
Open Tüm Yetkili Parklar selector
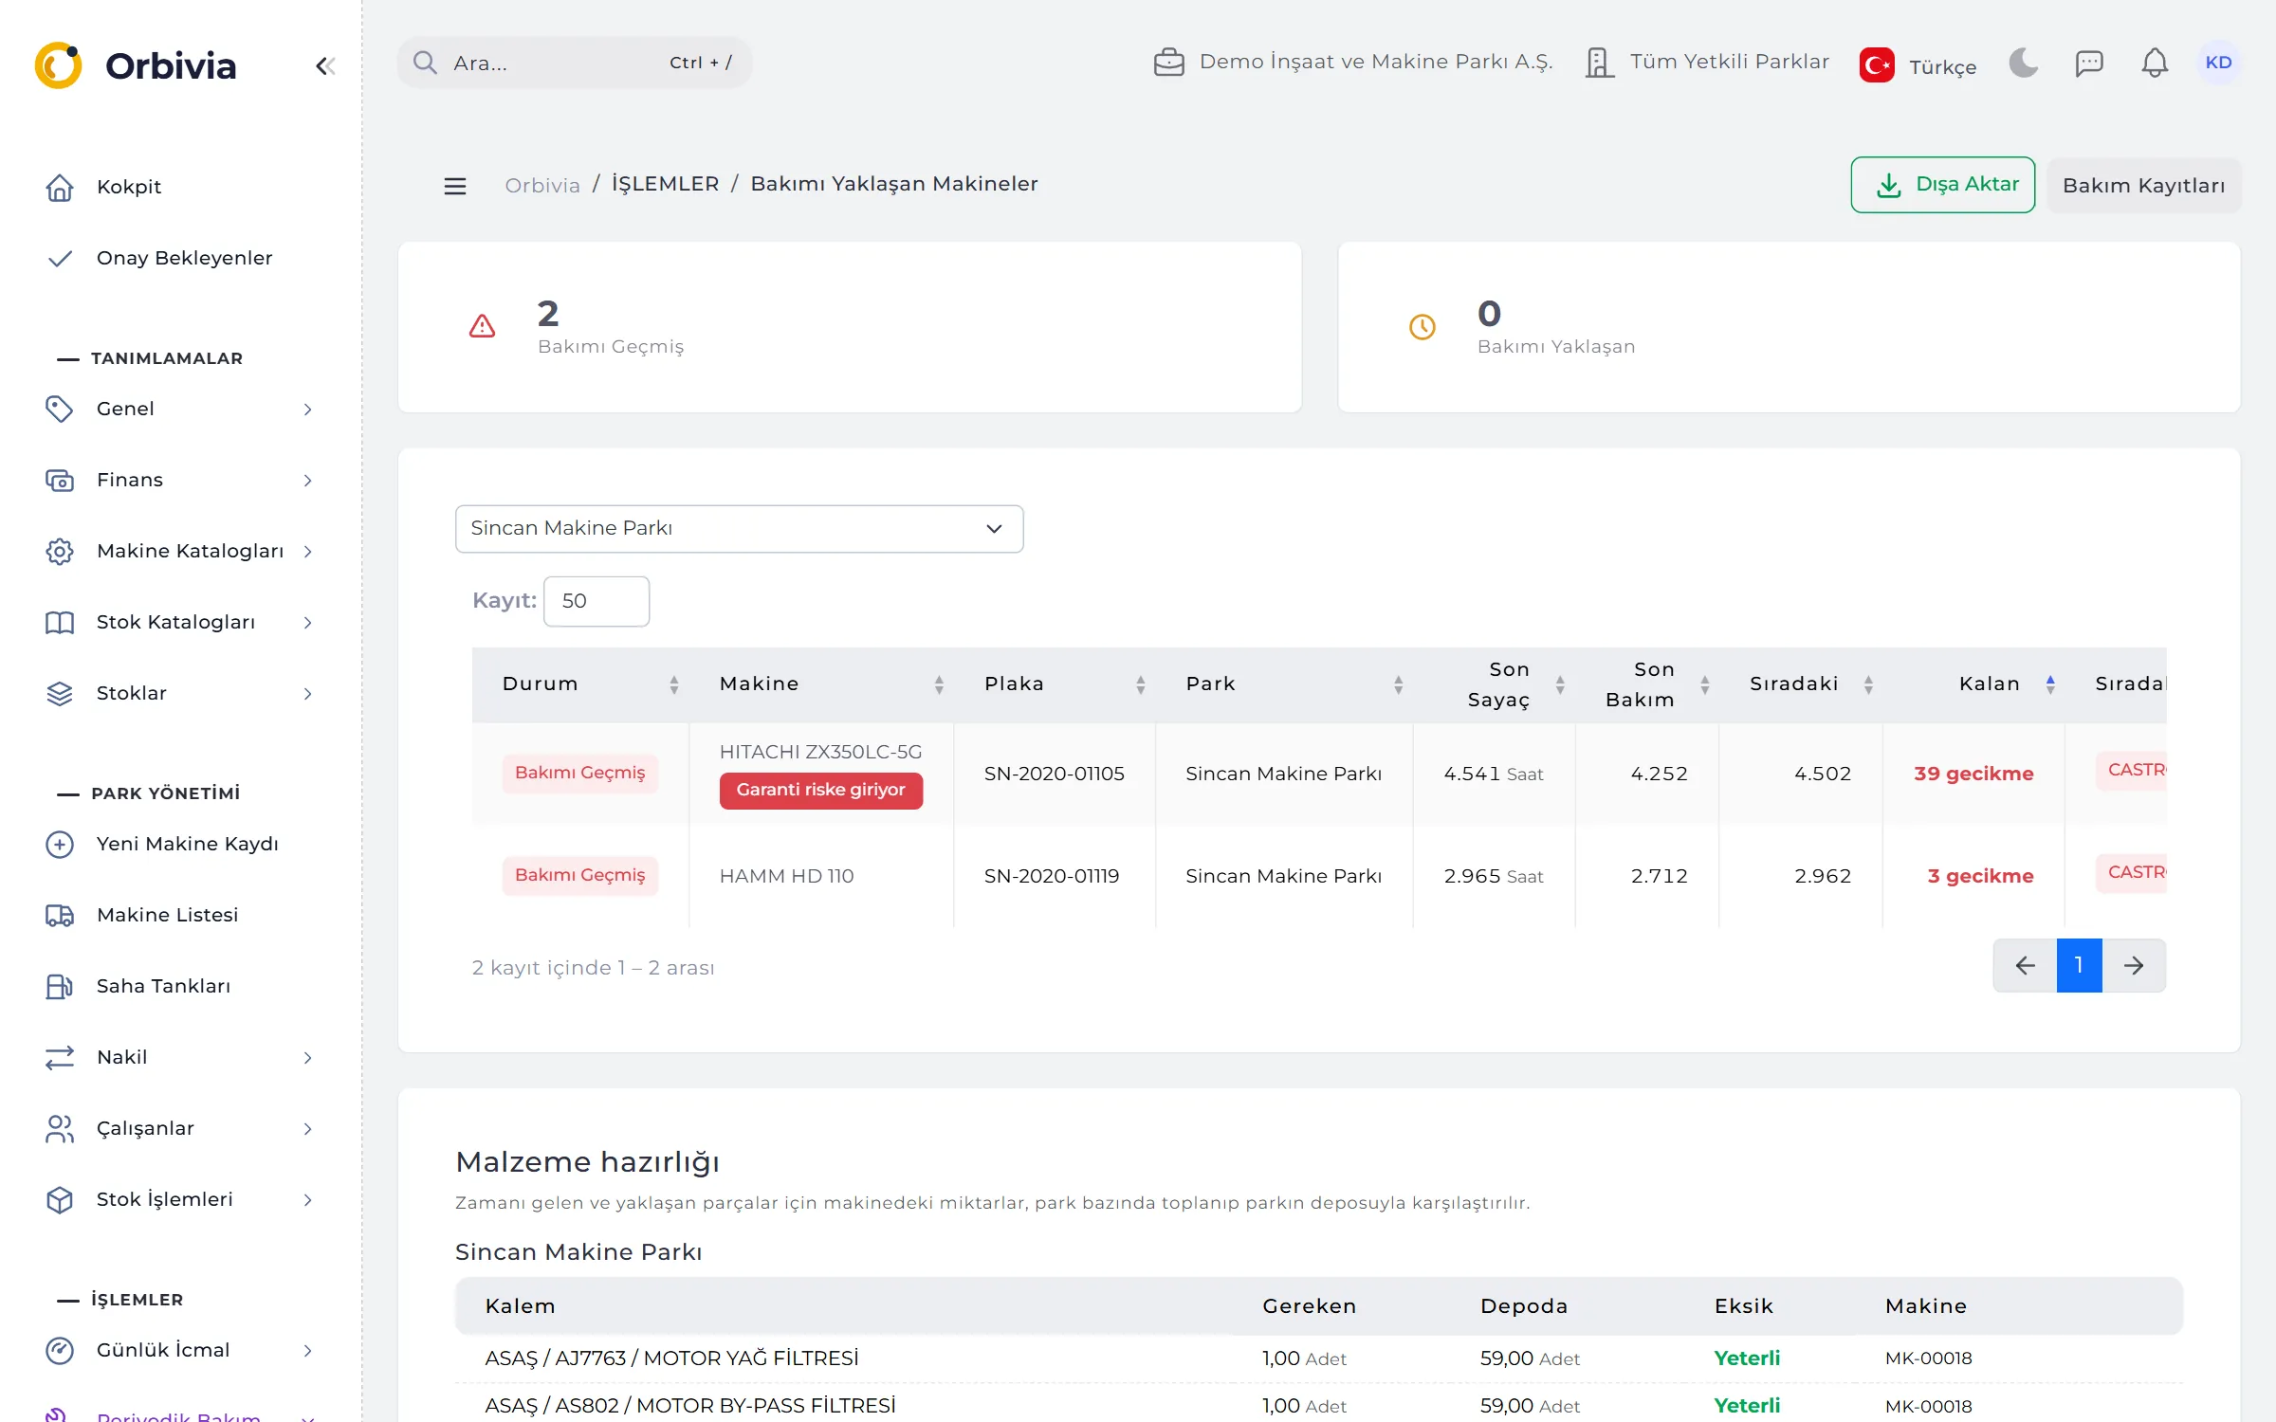click(1707, 62)
